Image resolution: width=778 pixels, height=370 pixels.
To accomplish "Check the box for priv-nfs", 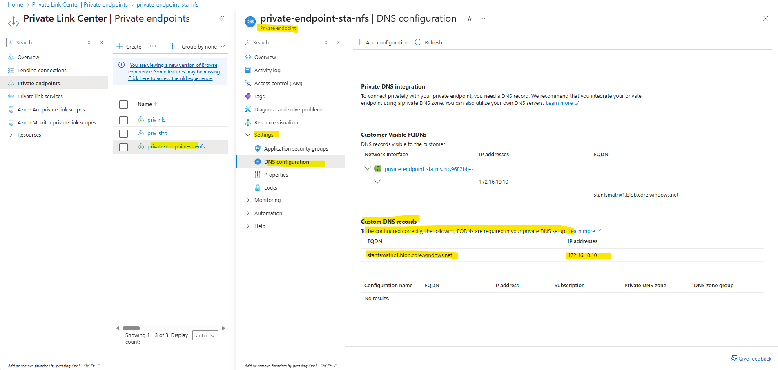I will click(x=123, y=120).
